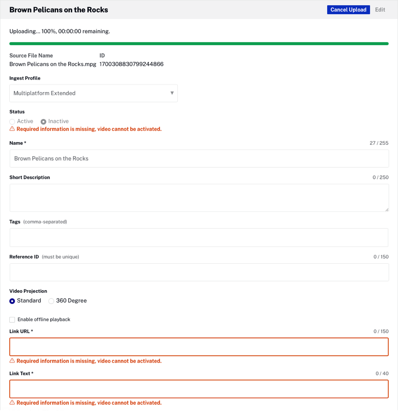The height and width of the screenshot is (411, 398).
Task: Click the warning icon below Link URL
Action: click(12, 361)
